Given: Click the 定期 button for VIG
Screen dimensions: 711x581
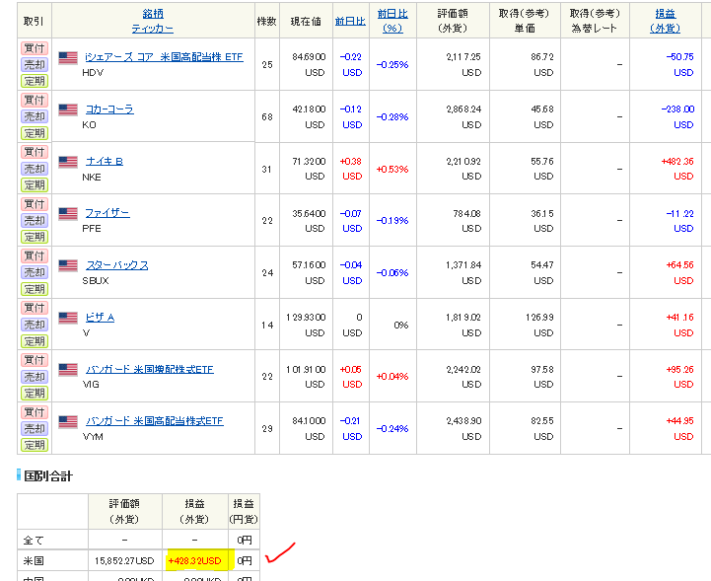Looking at the screenshot, I should [x=35, y=393].
